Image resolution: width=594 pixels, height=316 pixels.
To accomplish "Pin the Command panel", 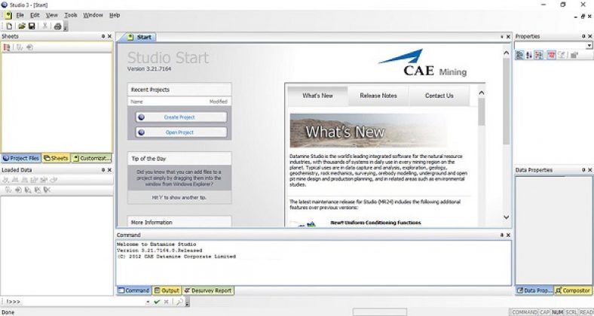I will pos(502,235).
